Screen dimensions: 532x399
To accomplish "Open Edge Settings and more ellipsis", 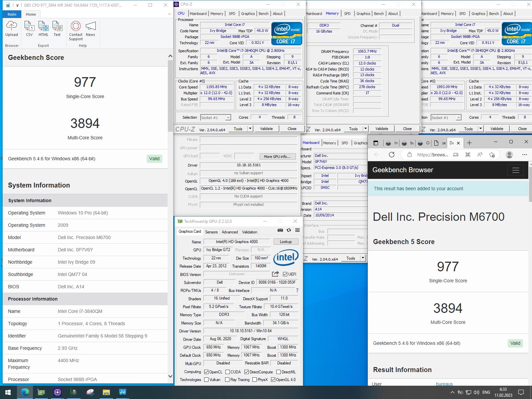I will coord(525,155).
